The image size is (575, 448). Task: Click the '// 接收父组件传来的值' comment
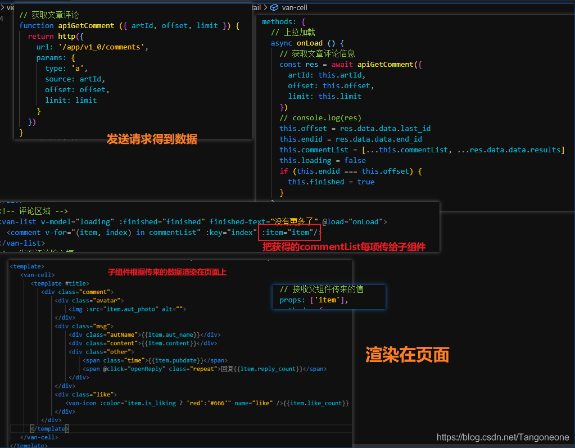click(x=322, y=289)
